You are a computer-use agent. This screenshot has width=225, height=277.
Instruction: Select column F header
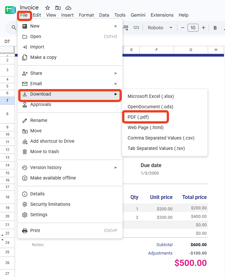coord(157,50)
